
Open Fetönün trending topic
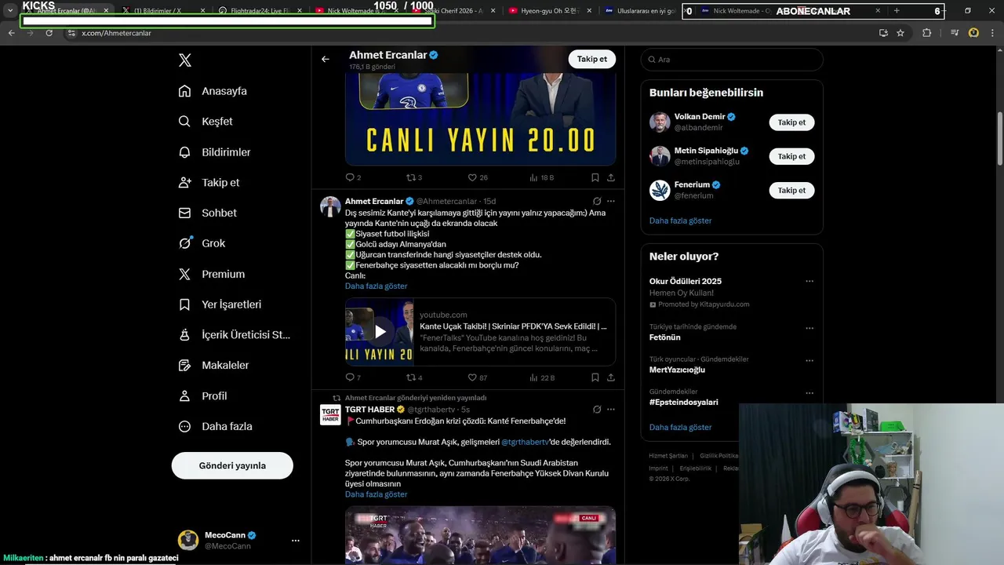pos(664,337)
